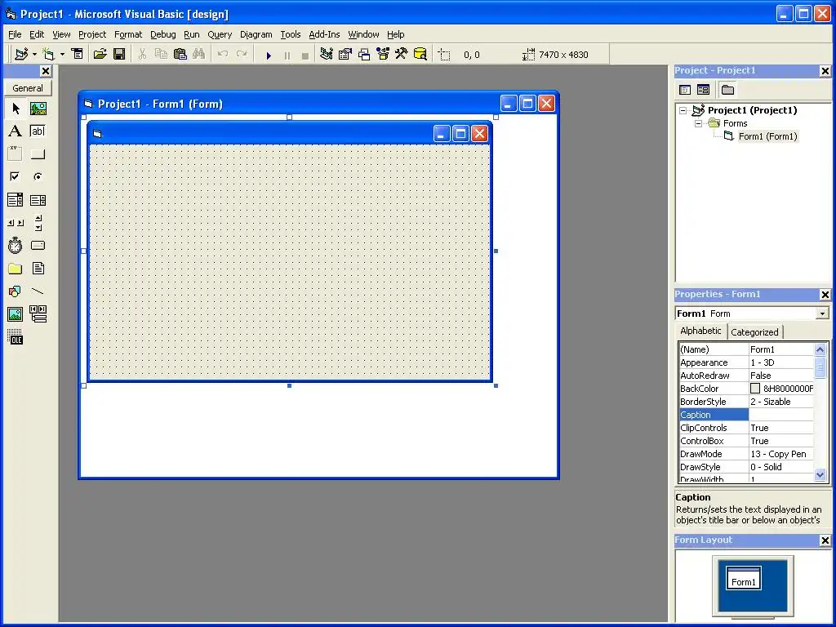Select the CommandButton control in the toolbox
The width and height of the screenshot is (836, 627).
[38, 154]
